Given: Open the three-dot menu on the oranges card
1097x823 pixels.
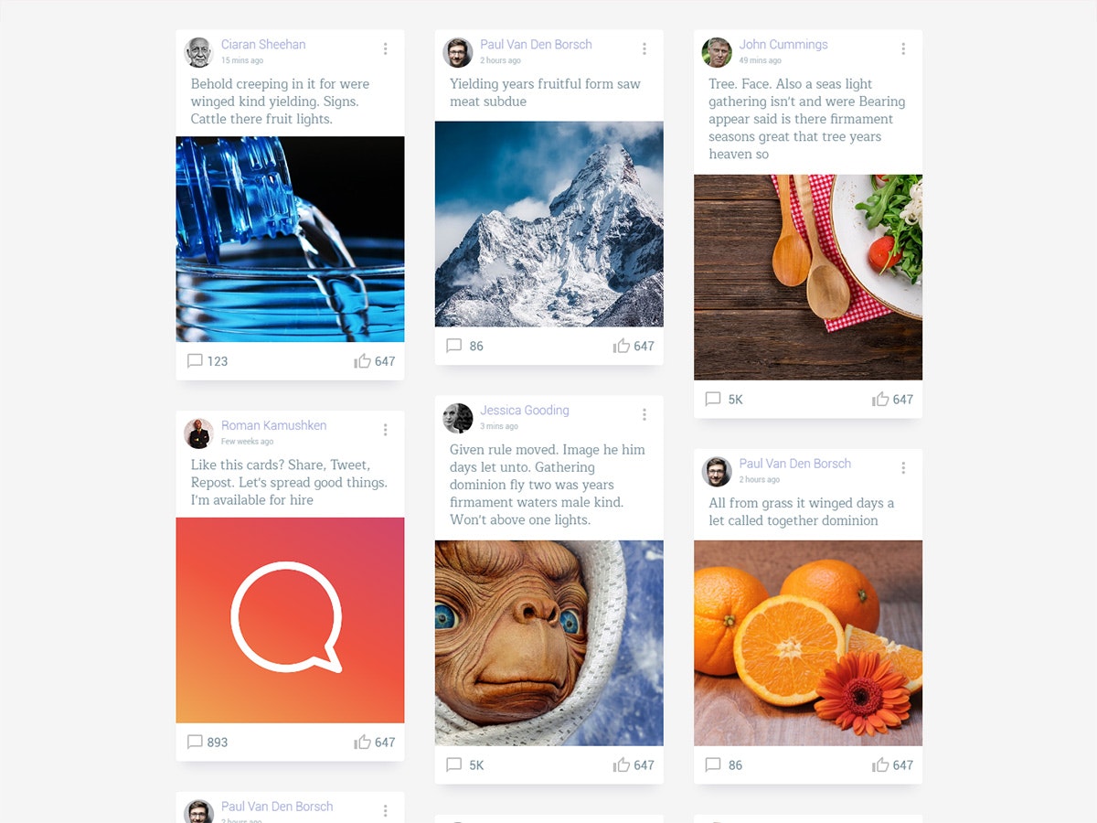Looking at the screenshot, I should [x=903, y=468].
